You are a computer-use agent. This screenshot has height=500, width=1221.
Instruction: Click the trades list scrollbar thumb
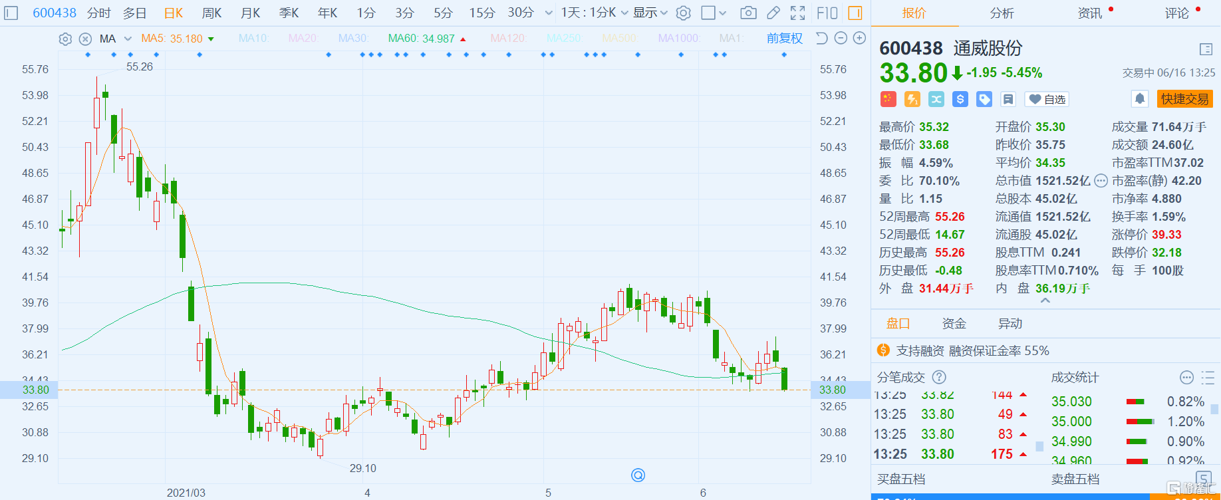point(1039,447)
